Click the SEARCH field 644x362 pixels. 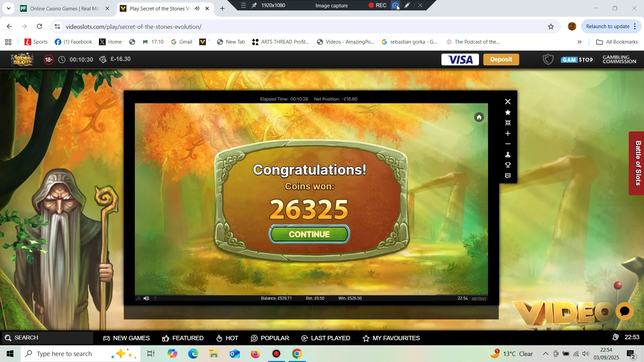click(x=47, y=338)
